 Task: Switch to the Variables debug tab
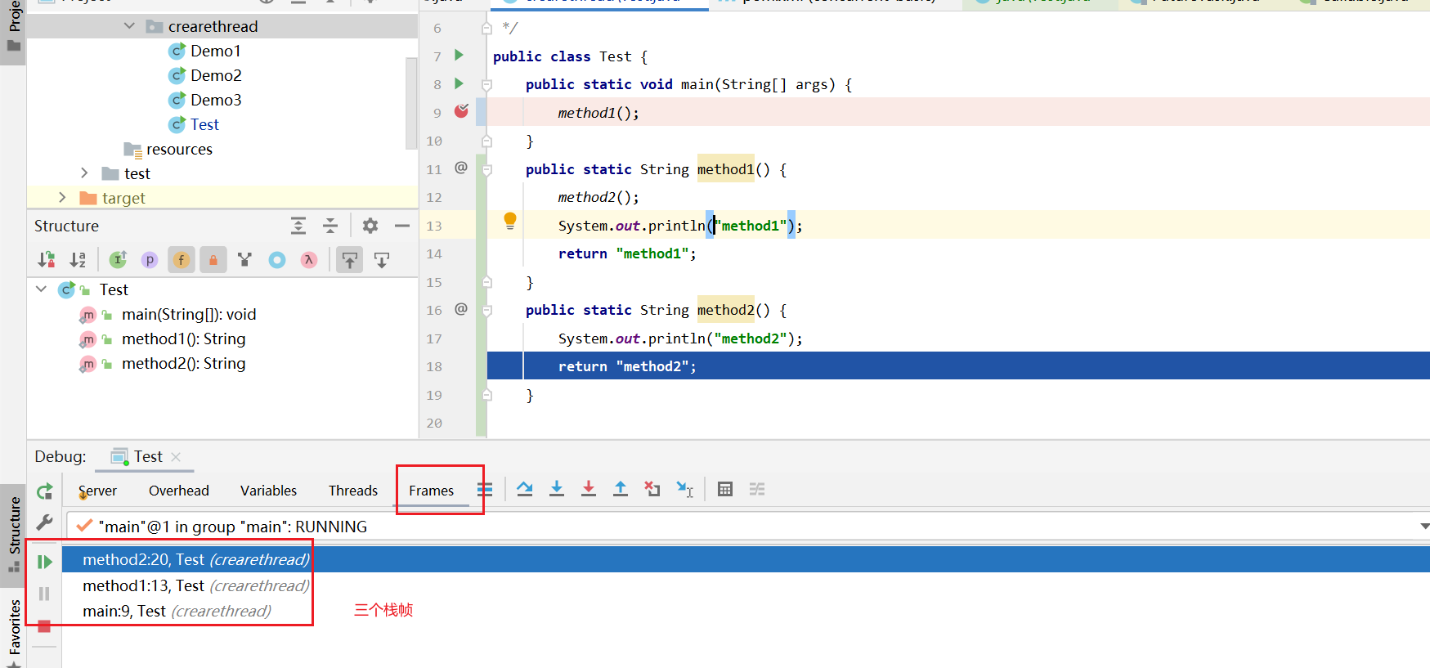tap(268, 491)
